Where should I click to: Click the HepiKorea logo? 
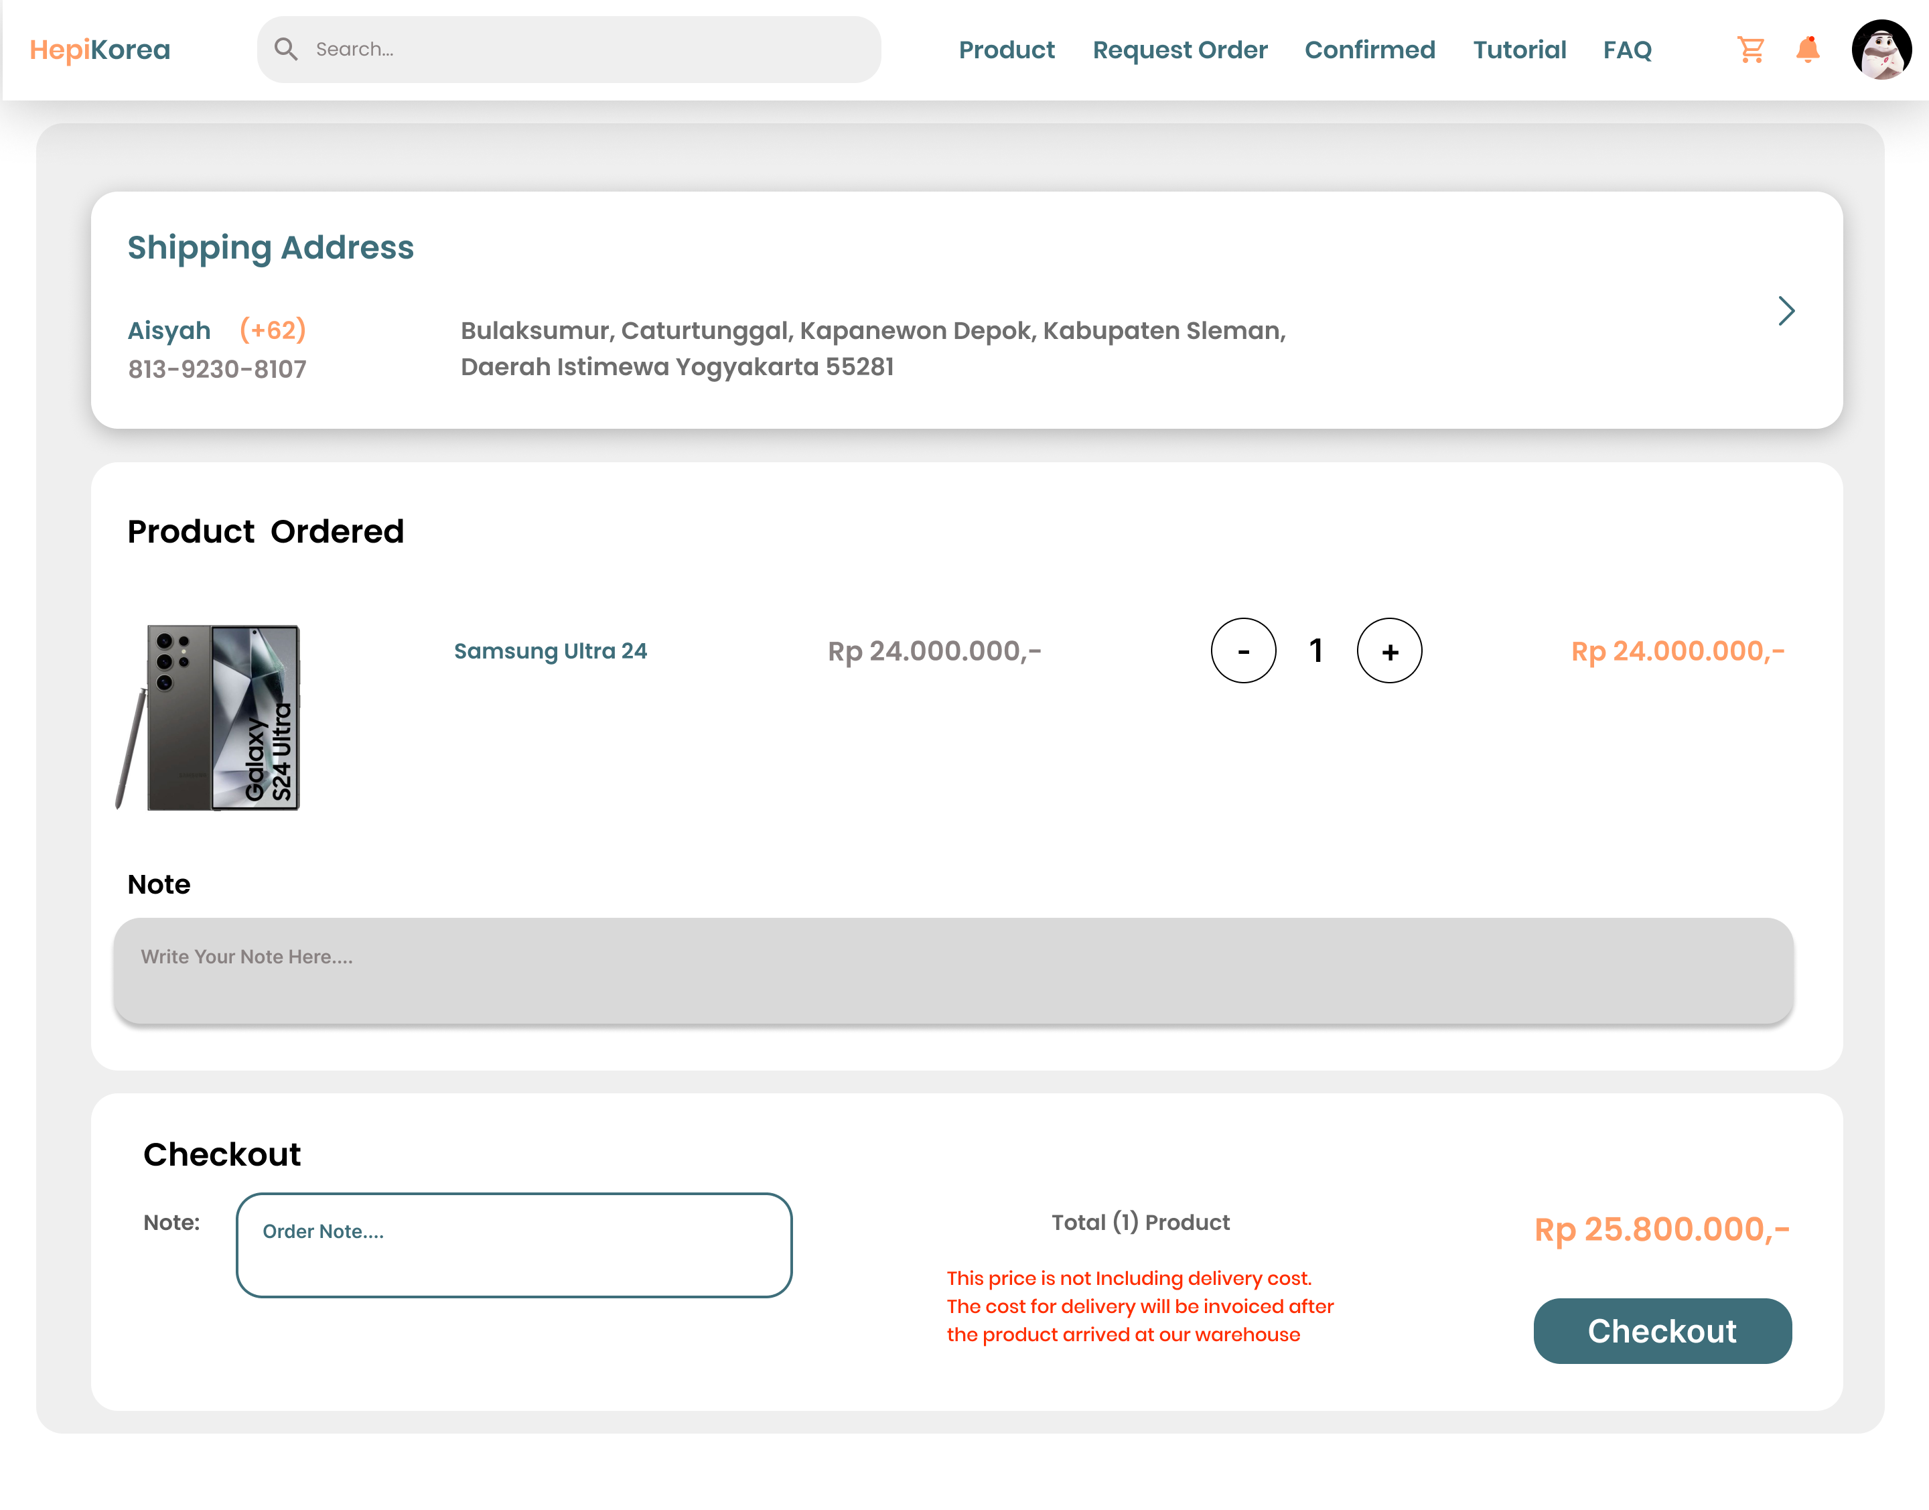coord(99,49)
